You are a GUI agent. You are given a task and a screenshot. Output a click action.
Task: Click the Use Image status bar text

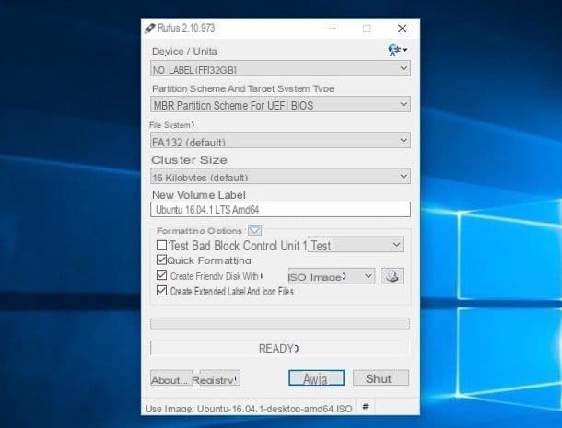[x=249, y=409]
